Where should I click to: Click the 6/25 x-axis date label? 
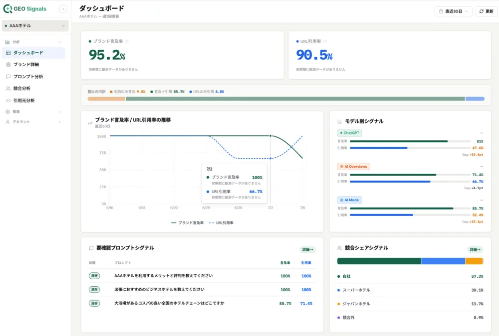206,208
